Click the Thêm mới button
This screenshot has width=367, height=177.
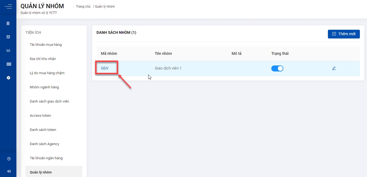point(344,34)
